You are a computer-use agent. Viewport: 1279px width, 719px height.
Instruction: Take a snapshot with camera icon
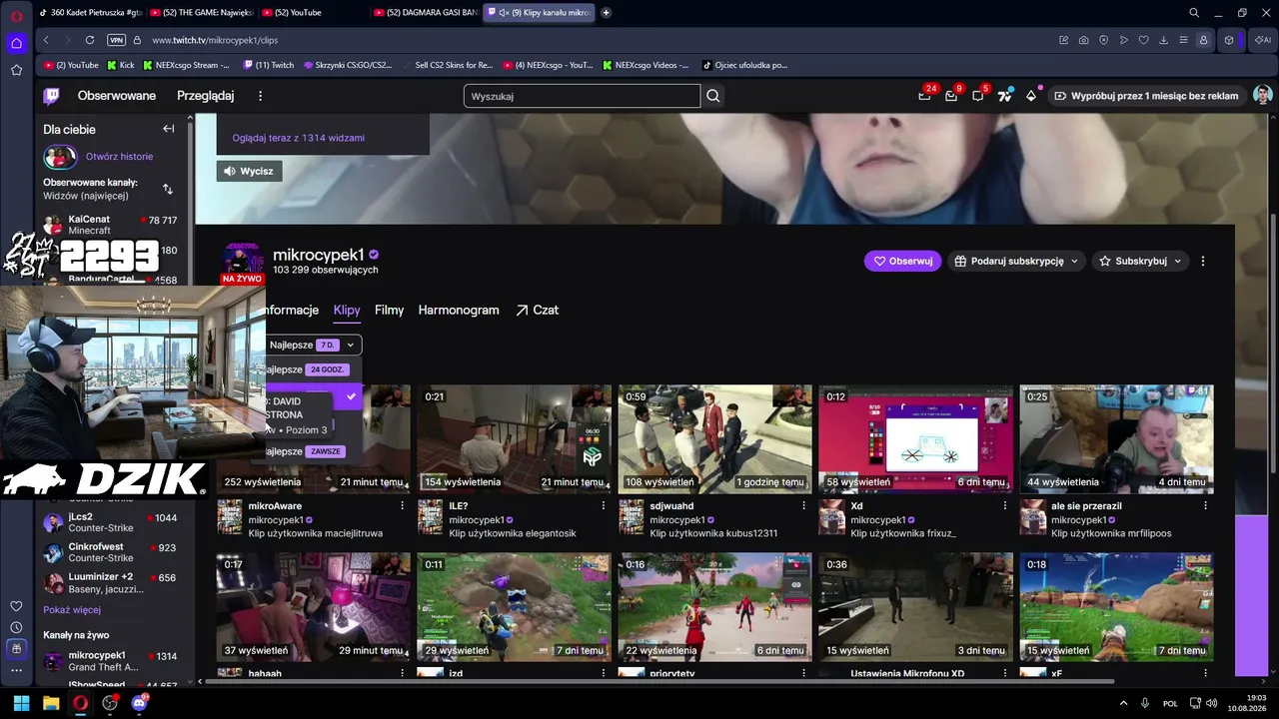1084,40
